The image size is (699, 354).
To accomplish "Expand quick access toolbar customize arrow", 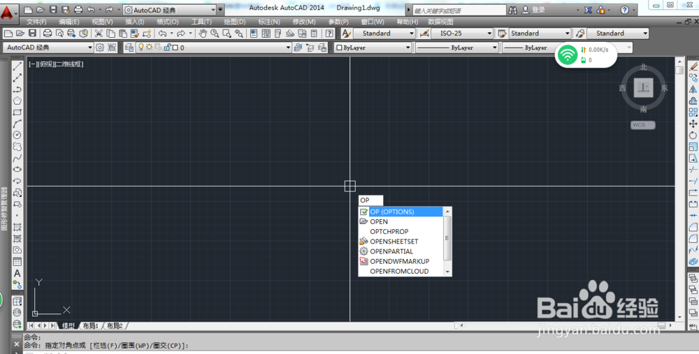I will pyautogui.click(x=221, y=10).
